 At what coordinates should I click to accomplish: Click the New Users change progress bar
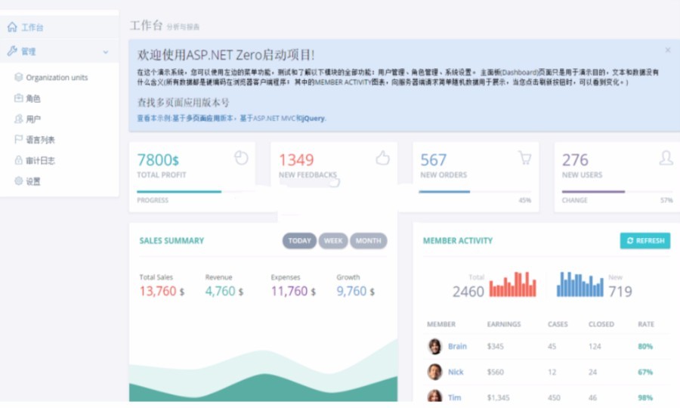tap(617, 191)
